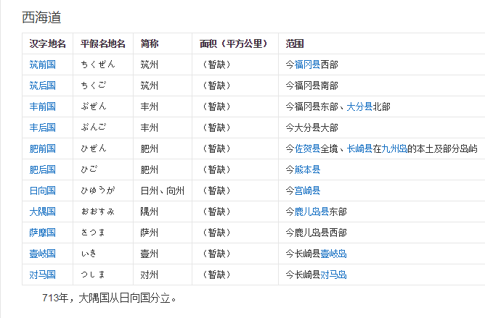The height and width of the screenshot is (318, 485).
Task: Open 长崎县 link in the 肥前国 row
Action: pyautogui.click(x=359, y=148)
